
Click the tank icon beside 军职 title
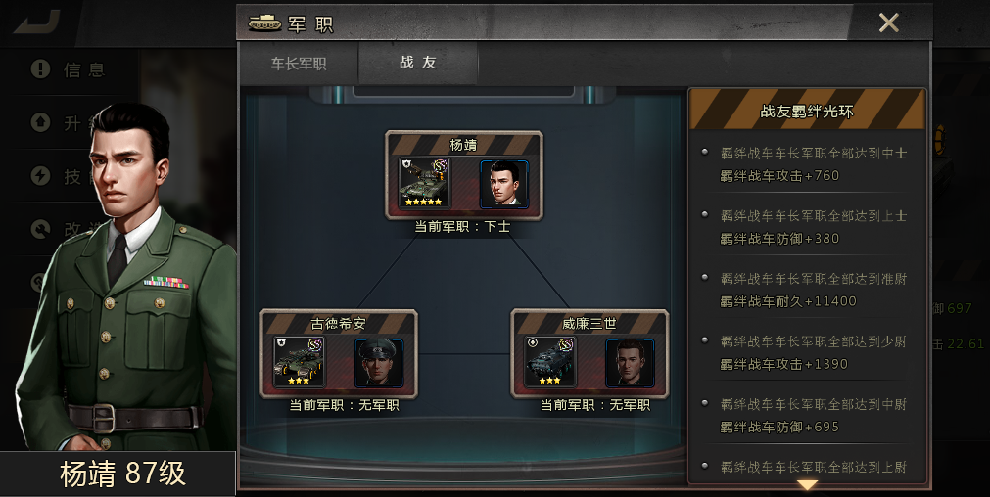[264, 23]
